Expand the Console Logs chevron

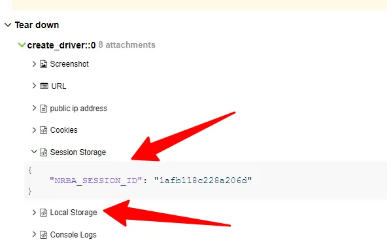tap(34, 234)
